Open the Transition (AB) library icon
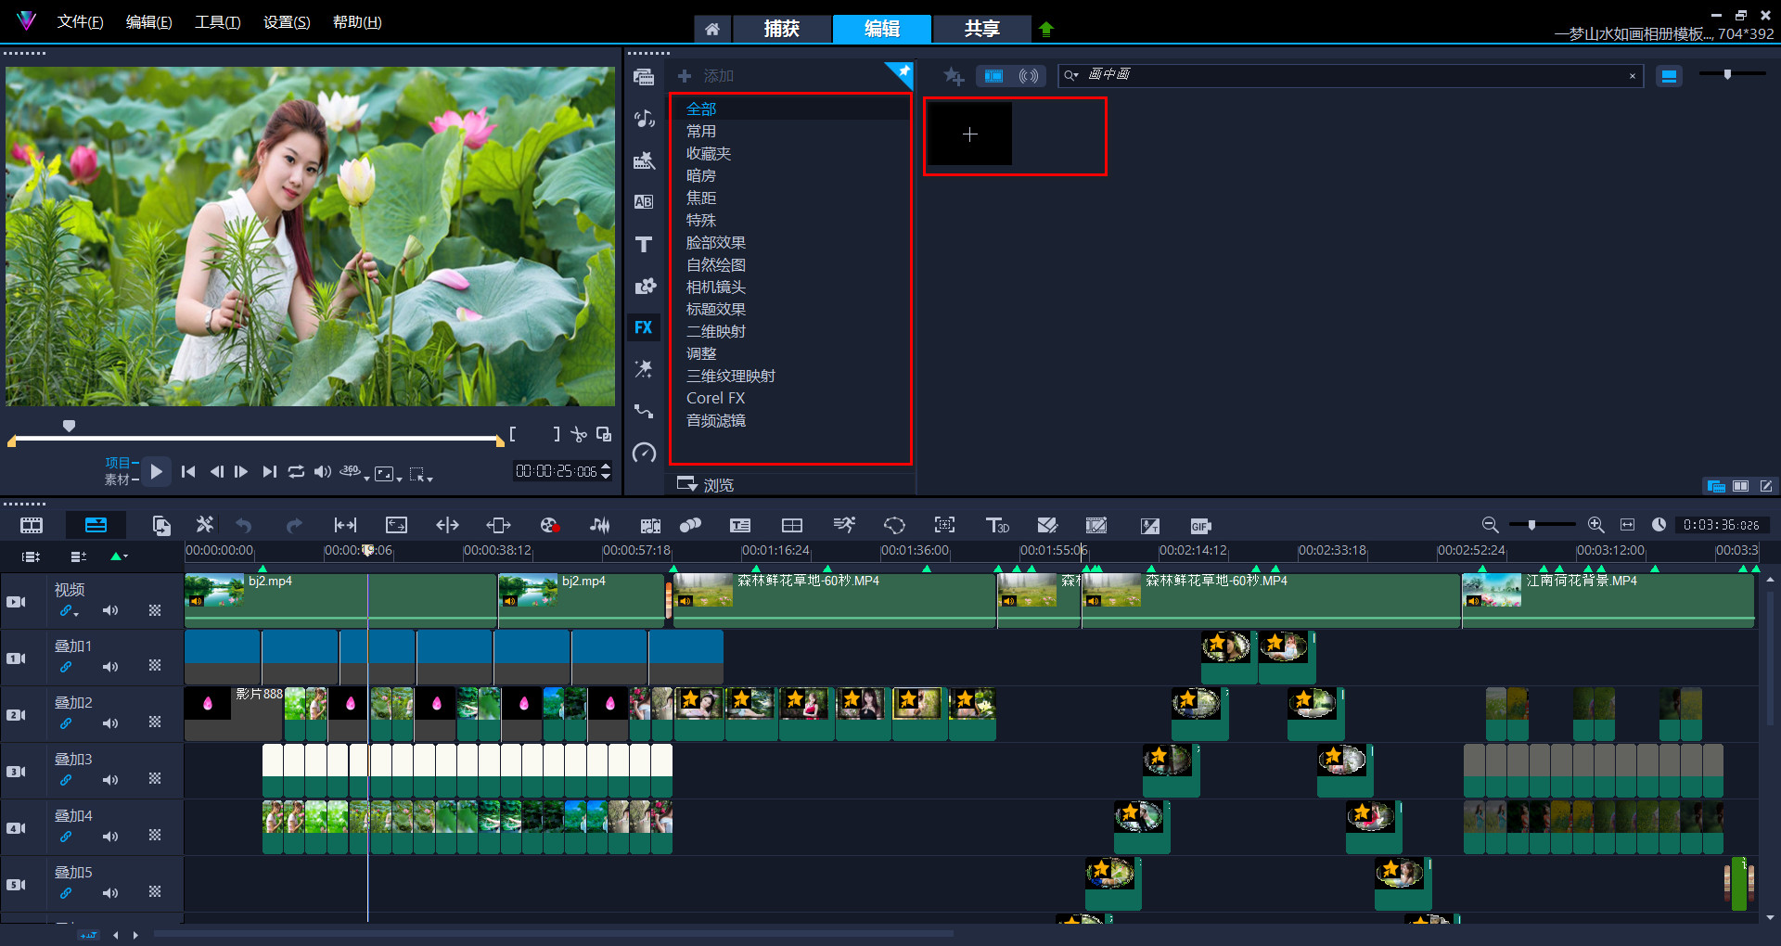Viewport: 1781px width, 946px height. (x=644, y=202)
